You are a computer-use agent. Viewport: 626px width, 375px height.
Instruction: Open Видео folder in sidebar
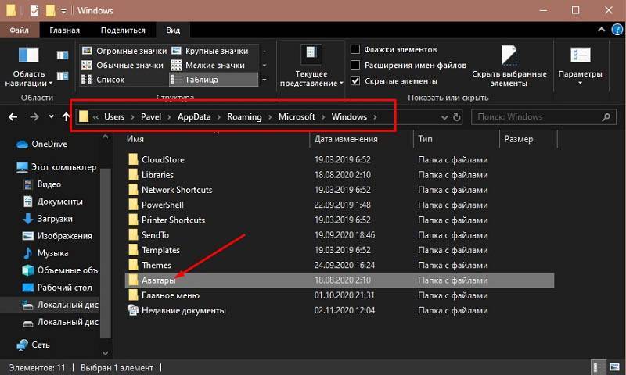[42, 184]
